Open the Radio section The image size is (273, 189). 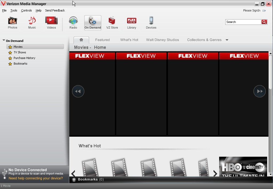point(73,23)
